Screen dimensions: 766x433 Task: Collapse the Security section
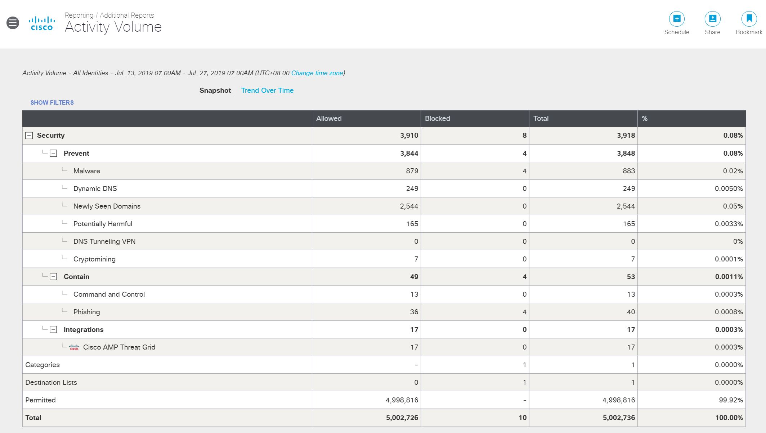pos(29,136)
